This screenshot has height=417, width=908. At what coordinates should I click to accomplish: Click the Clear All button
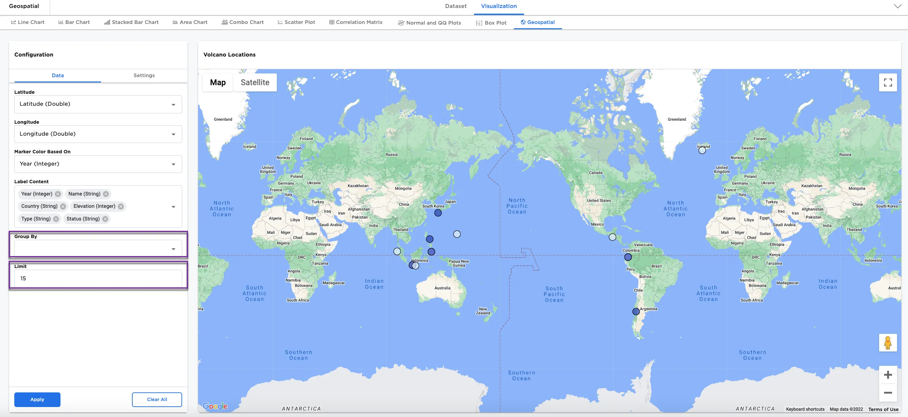157,399
